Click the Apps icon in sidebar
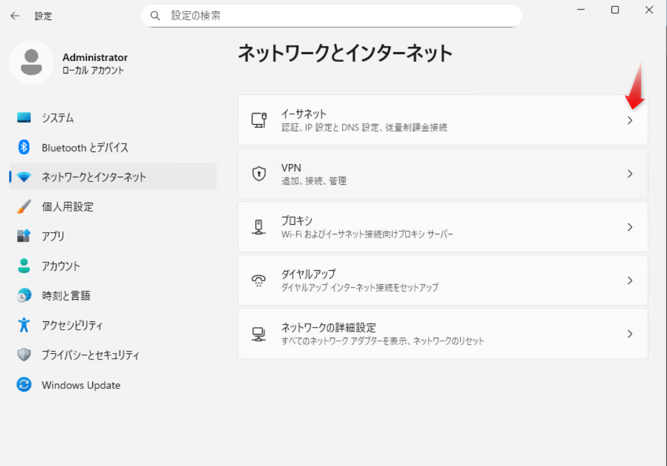This screenshot has width=667, height=466. (x=24, y=236)
